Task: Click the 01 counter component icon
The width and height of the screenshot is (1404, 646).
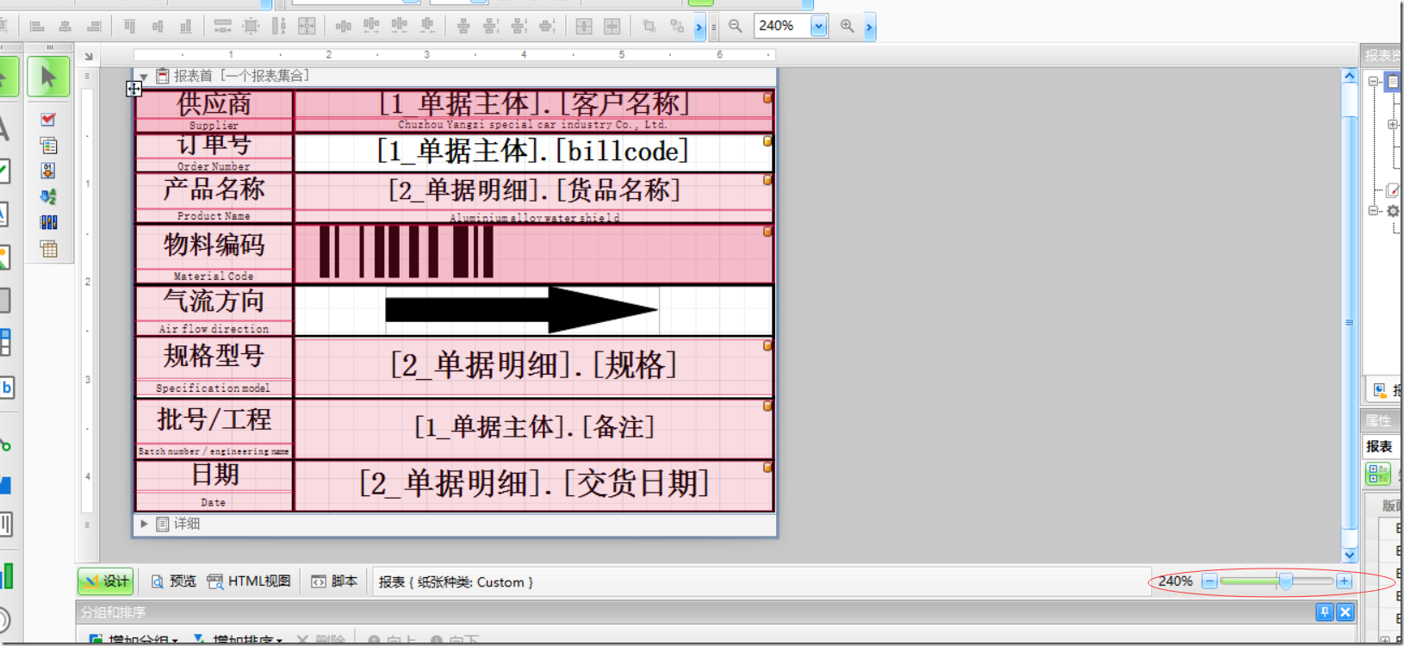Action: [x=48, y=171]
